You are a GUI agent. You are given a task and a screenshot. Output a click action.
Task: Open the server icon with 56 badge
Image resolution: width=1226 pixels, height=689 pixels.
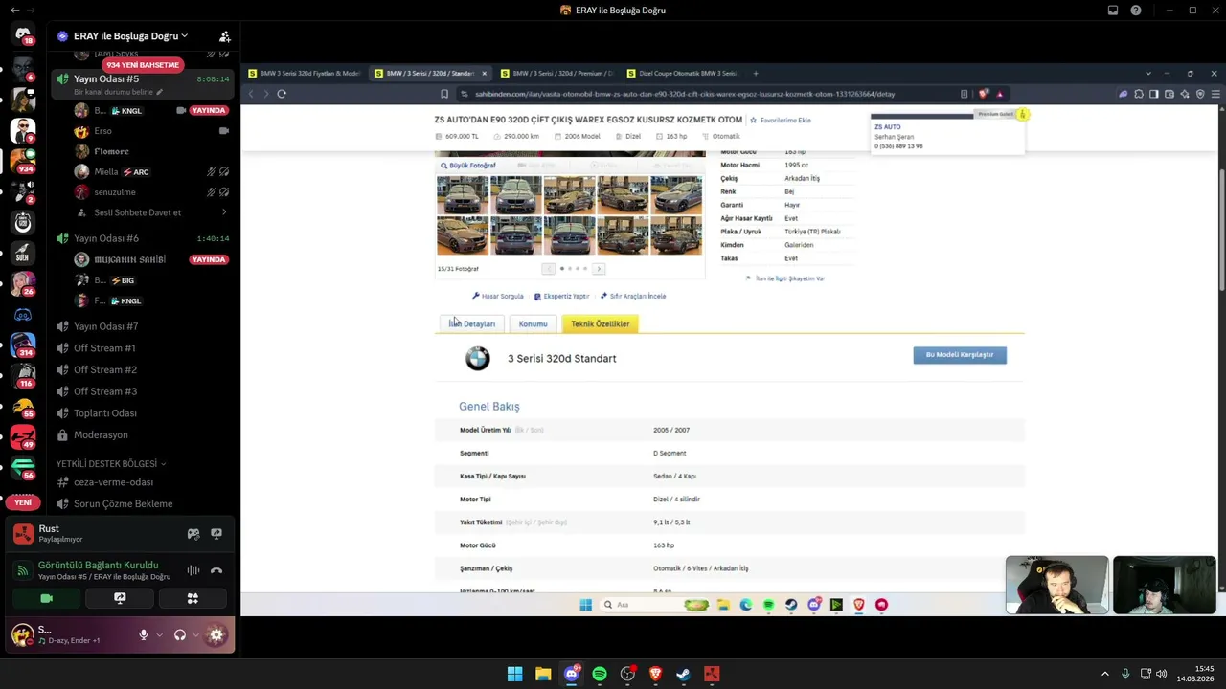tap(23, 467)
